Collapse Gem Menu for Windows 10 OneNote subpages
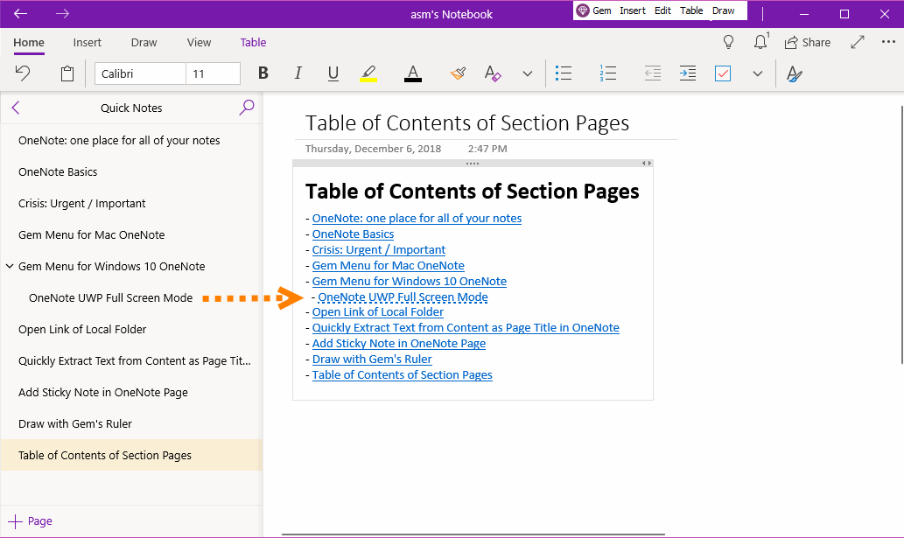 point(10,266)
